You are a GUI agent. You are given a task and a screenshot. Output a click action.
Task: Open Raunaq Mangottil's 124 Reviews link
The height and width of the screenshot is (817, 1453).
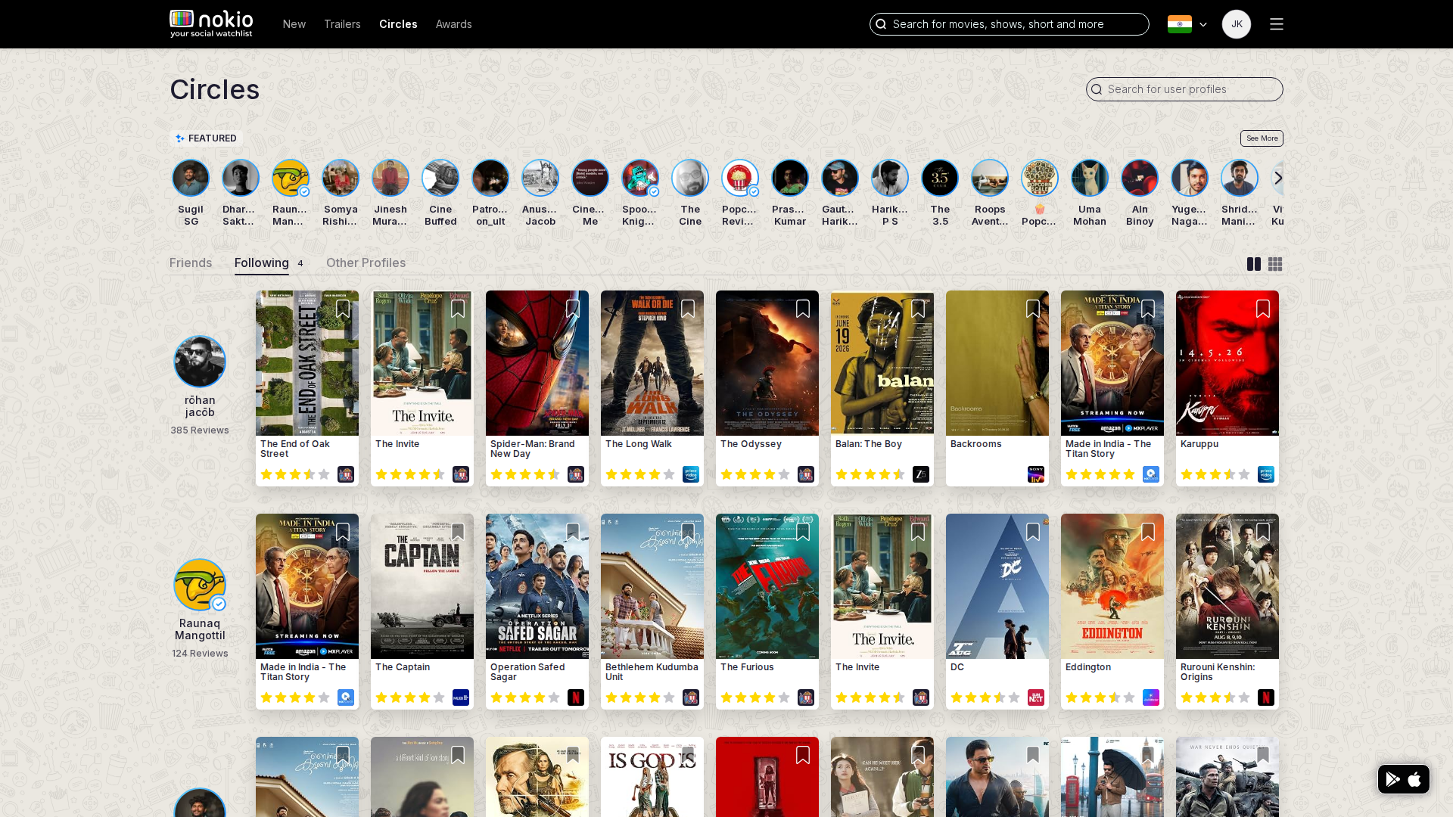pos(200,654)
